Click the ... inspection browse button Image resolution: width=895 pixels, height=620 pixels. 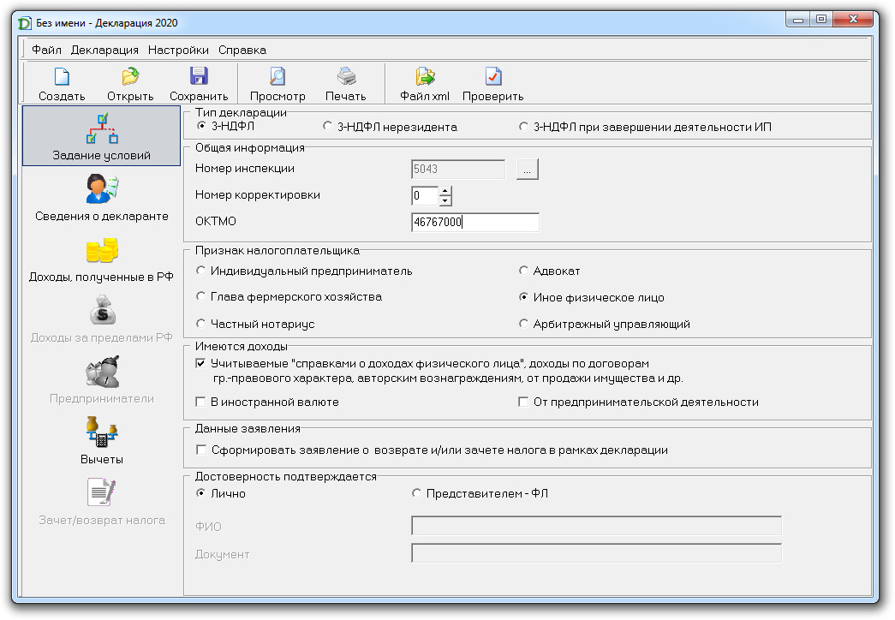click(528, 170)
